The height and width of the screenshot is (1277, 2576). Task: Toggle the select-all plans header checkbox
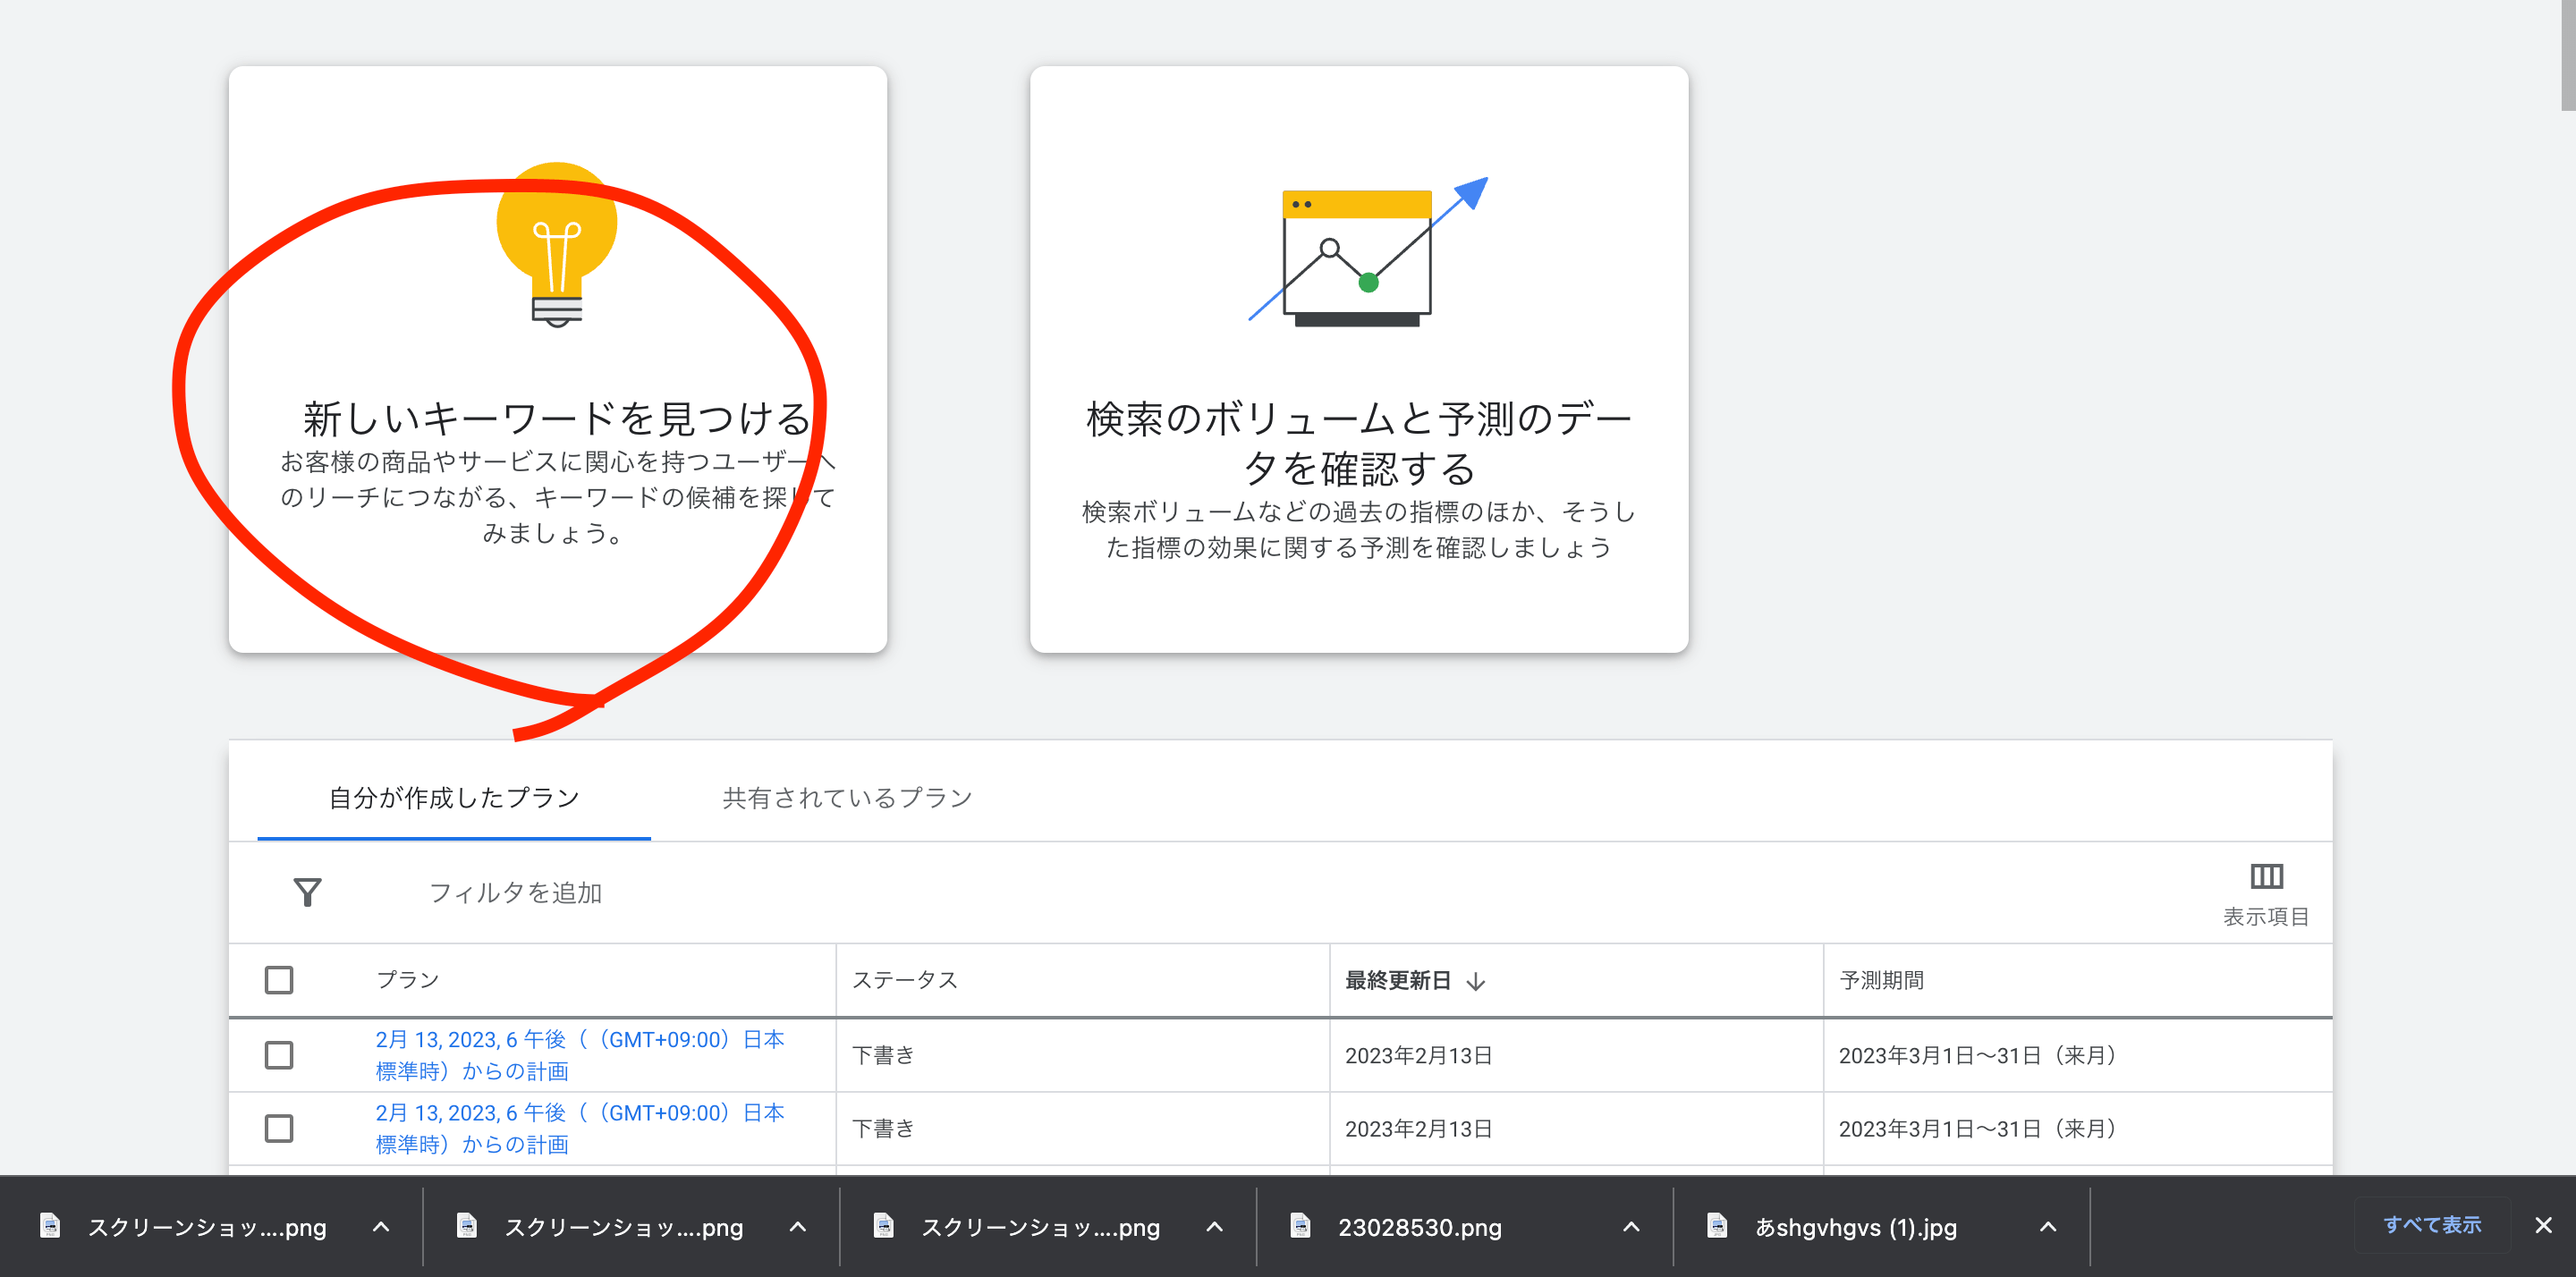(279, 979)
